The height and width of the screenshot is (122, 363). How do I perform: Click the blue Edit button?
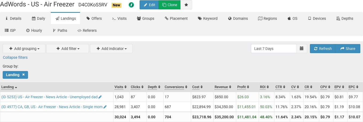tap(149, 5)
